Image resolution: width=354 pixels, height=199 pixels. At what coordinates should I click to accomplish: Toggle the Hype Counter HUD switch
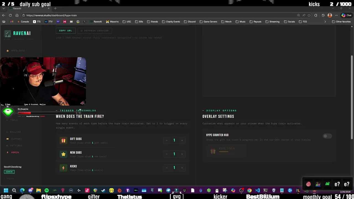(327, 136)
